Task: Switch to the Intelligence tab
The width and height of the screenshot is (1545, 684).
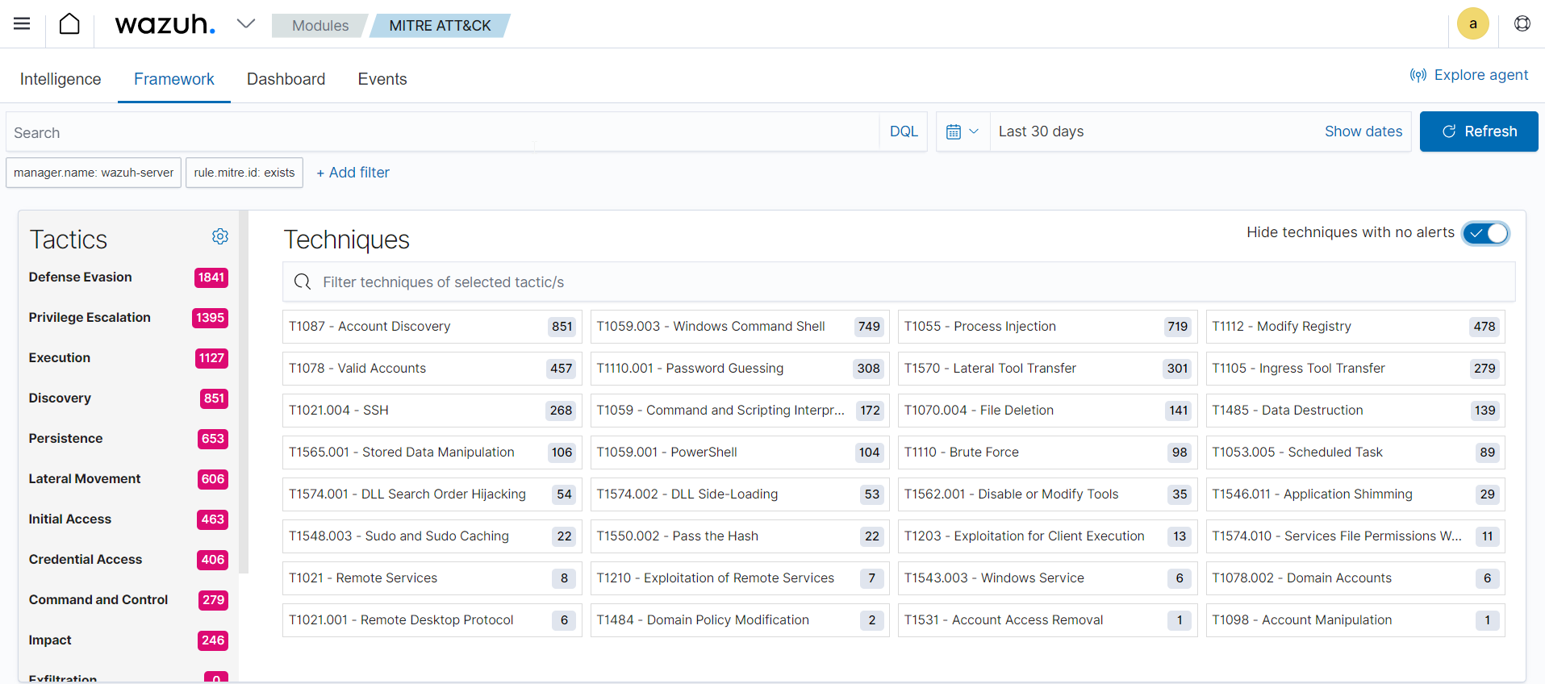Action: [61, 79]
